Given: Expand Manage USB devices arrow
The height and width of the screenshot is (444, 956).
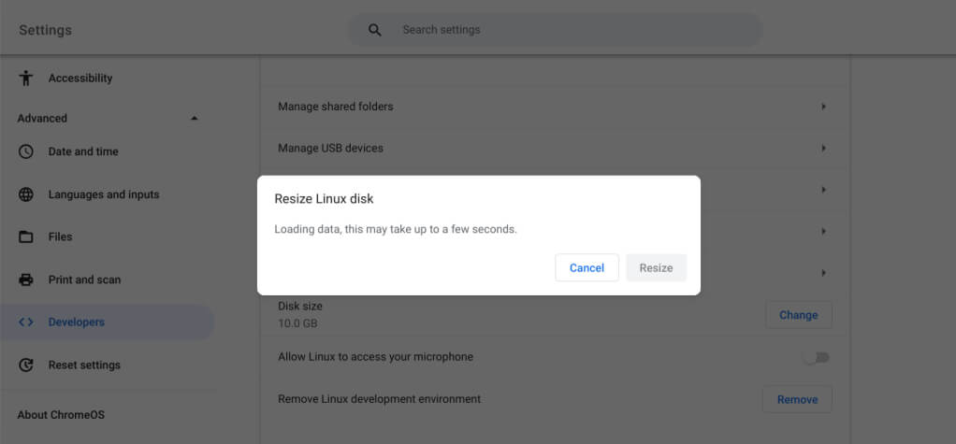Looking at the screenshot, I should [x=823, y=148].
